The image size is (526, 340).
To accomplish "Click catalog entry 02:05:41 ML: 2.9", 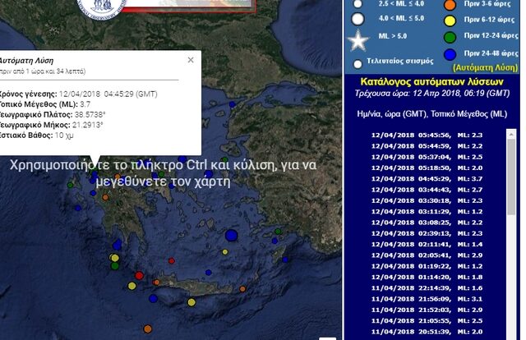I will (427, 255).
